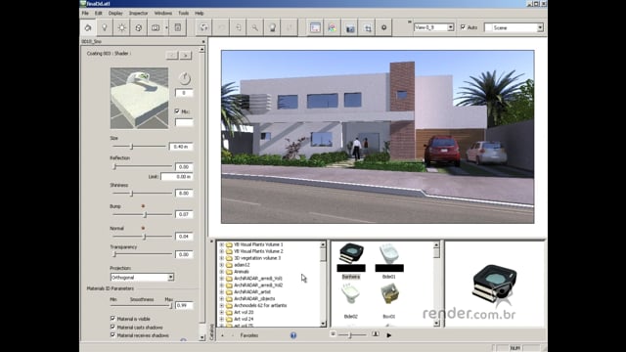Click the Shininess slider handle

click(132, 194)
